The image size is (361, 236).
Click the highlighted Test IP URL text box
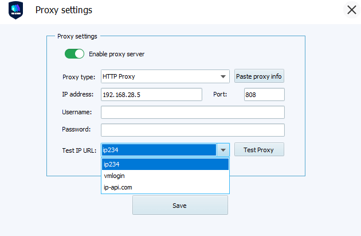point(159,150)
